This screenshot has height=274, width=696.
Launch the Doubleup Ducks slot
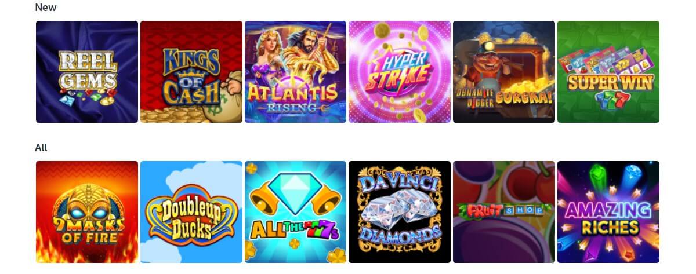pyautogui.click(x=191, y=212)
